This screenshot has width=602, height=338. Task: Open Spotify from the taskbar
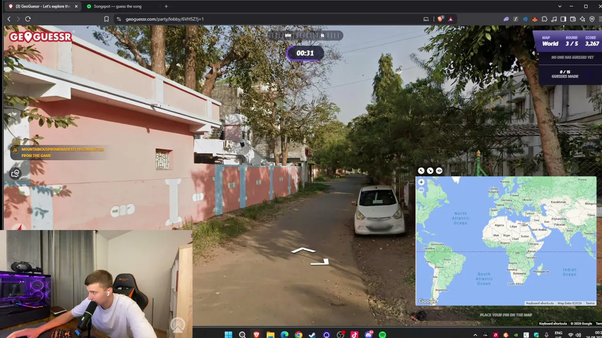tap(382, 335)
